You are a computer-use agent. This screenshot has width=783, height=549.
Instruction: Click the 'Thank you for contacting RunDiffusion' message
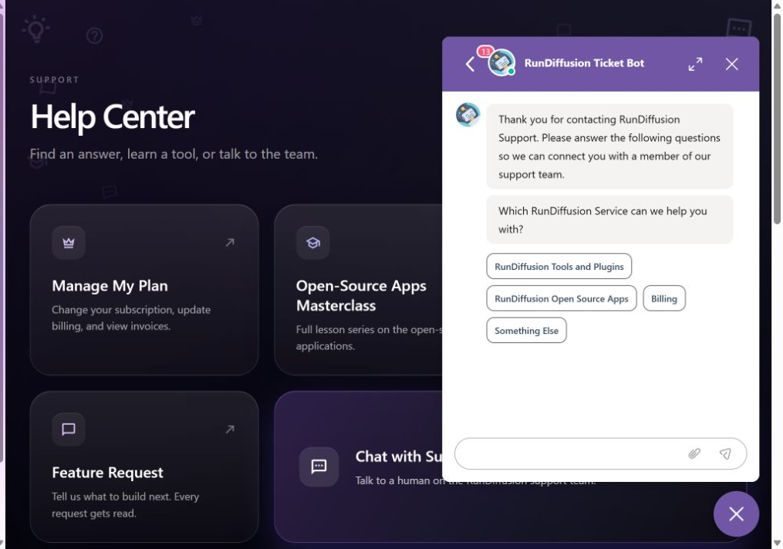tap(609, 147)
